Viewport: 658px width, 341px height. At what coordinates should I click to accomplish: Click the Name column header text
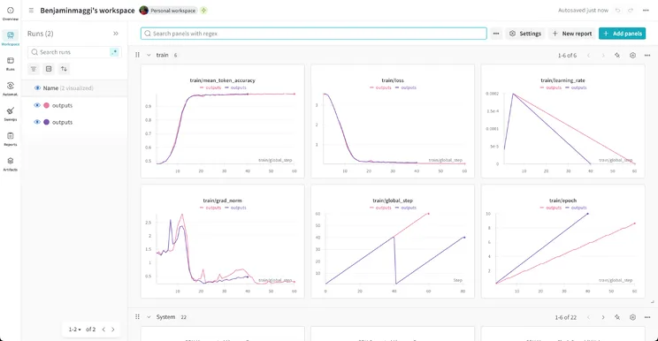[x=50, y=88]
